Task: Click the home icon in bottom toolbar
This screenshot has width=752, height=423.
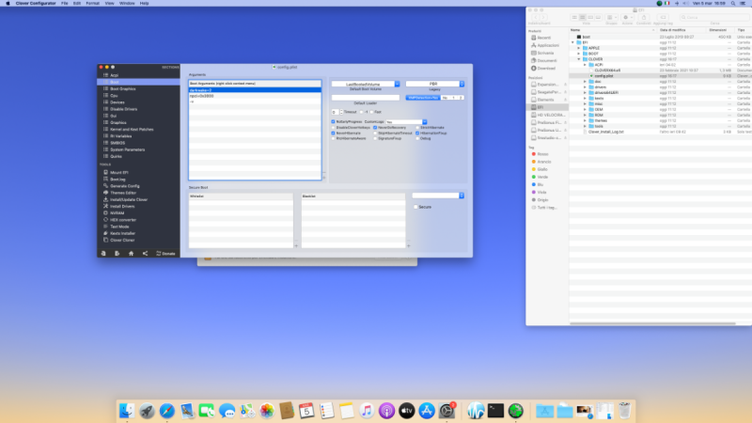Action: pyautogui.click(x=131, y=253)
